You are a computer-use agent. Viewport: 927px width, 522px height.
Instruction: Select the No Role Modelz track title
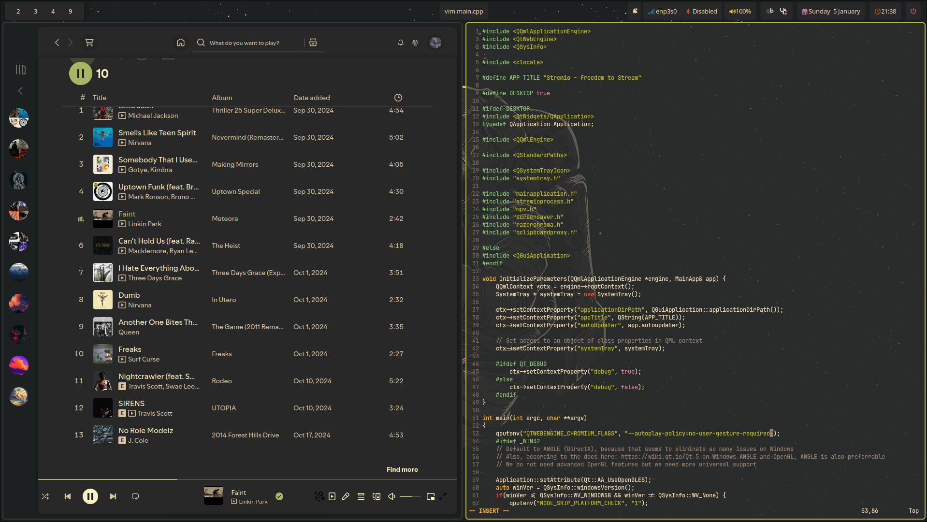coord(145,431)
